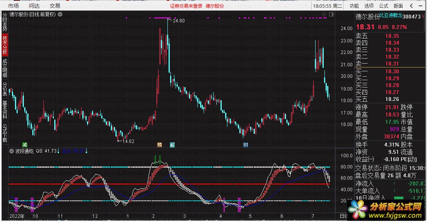Click the clock 18:05:55 周二

tap(327, 6)
